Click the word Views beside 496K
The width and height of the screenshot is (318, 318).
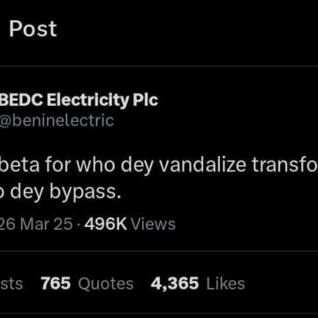153,224
